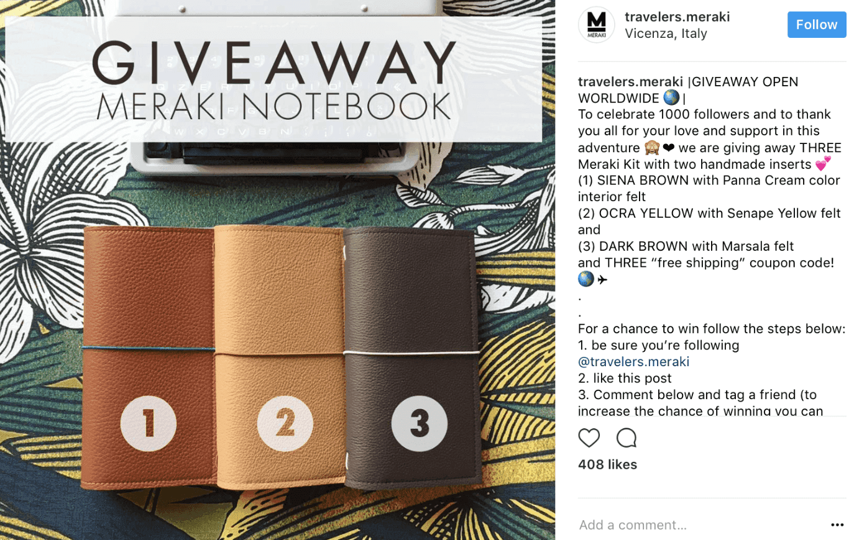Click the airplane emoji in the caption

pyautogui.click(x=602, y=279)
